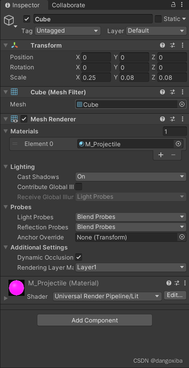Open M_Projectile material more options menu

pyautogui.click(x=185, y=283)
